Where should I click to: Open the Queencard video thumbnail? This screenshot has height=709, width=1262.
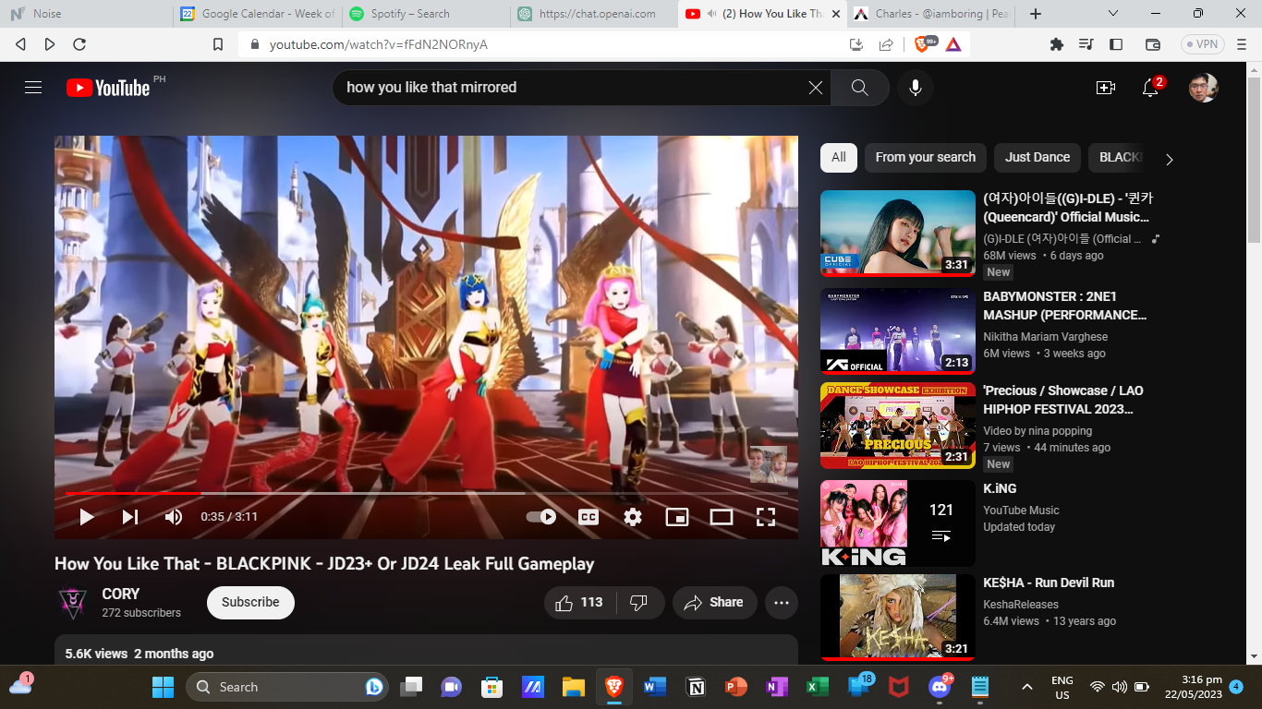(x=898, y=234)
